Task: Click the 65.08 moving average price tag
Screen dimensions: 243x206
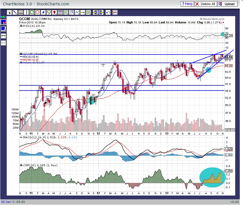Action: [x=228, y=66]
